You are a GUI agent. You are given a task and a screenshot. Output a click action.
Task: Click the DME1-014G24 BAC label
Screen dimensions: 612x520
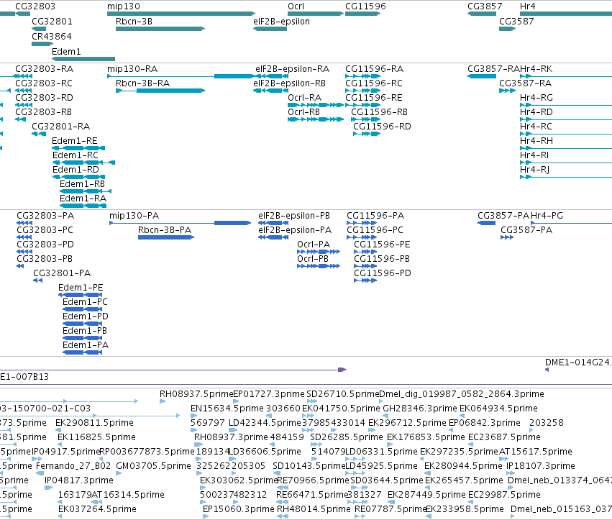[578, 362]
